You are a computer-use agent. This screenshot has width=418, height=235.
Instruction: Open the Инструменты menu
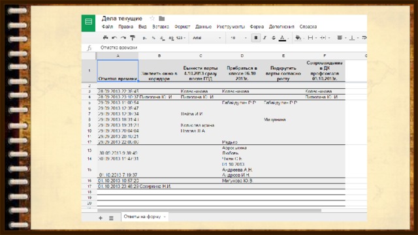(x=231, y=27)
